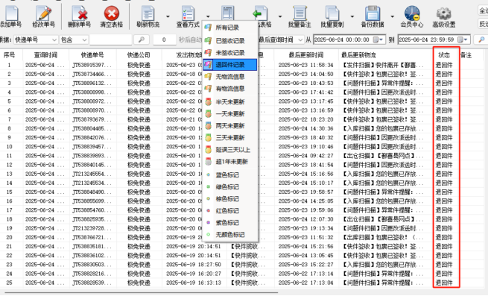488x296 pixels.
Task: Open the 批量备注 tool
Action: [300, 14]
